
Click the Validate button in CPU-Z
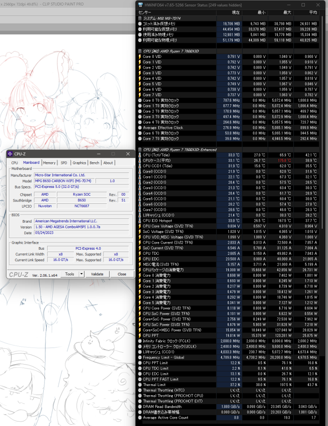click(97, 274)
